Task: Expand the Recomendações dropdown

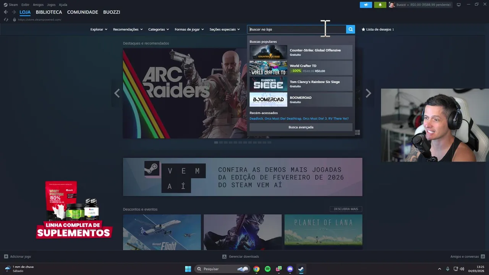Action: 128,29
